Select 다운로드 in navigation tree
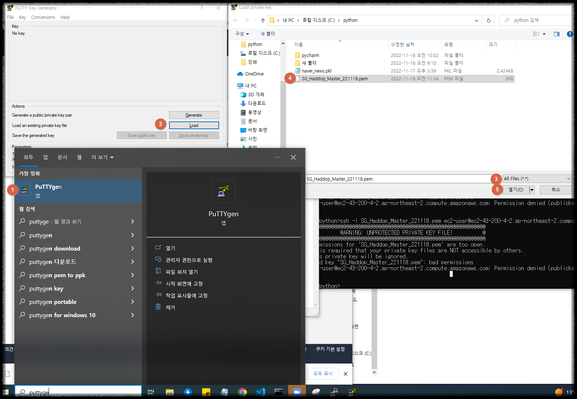This screenshot has height=399, width=577. click(x=253, y=103)
